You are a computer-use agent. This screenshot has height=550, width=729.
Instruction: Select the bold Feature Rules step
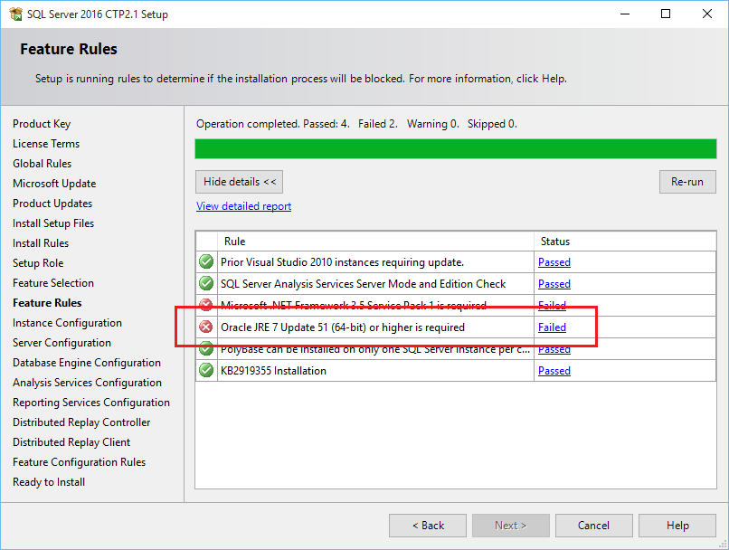click(x=47, y=303)
